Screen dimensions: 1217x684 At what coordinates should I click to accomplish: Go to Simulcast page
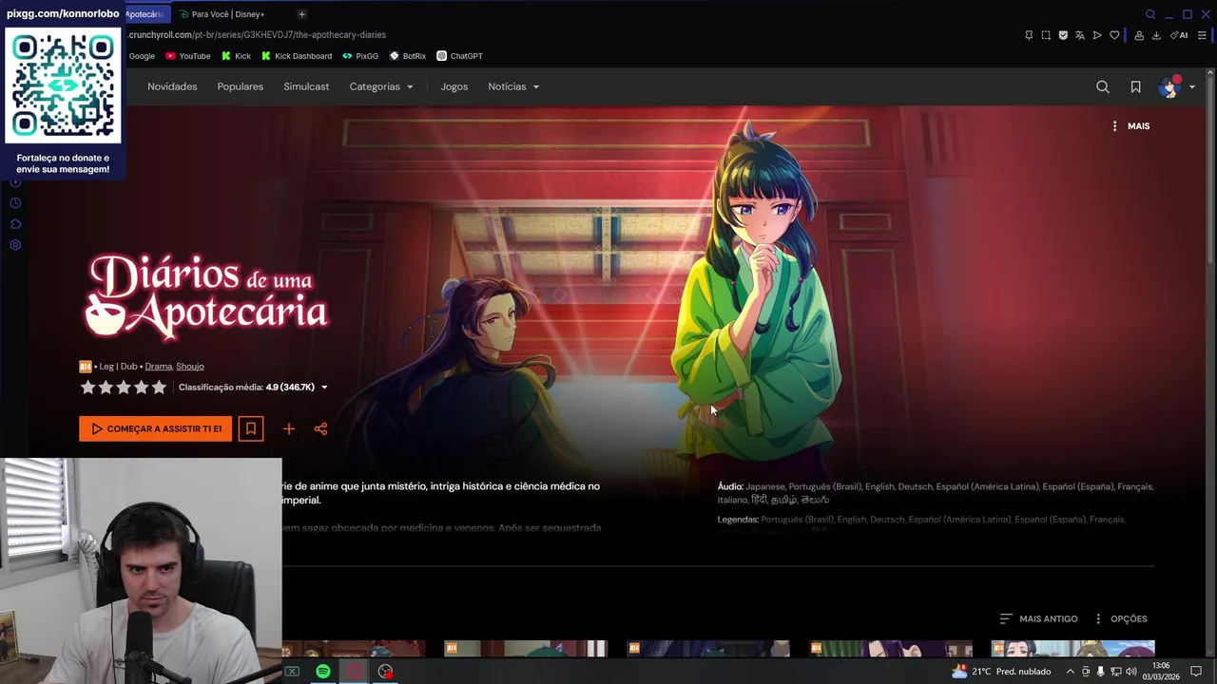coord(306,86)
